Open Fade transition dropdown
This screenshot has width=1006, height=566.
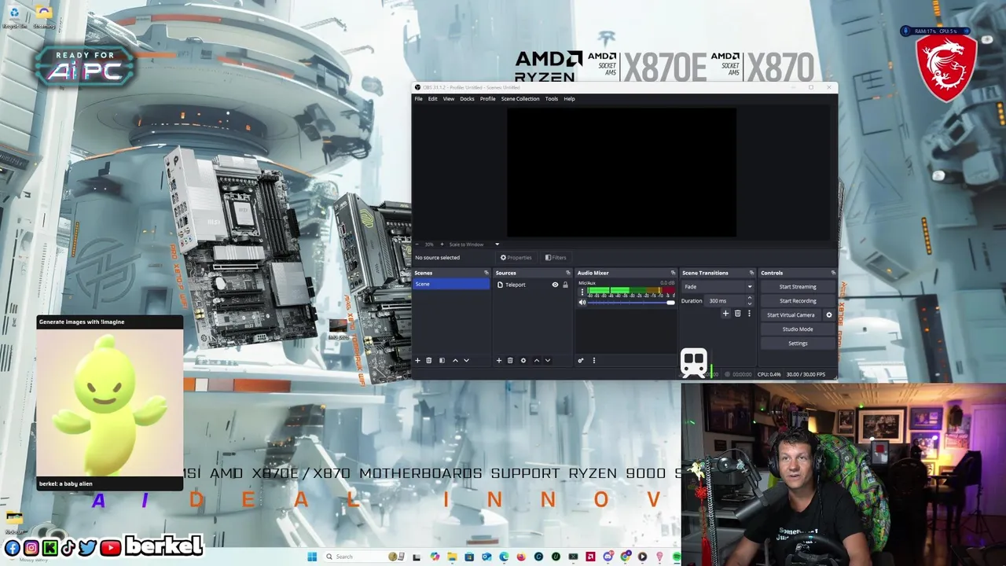[718, 287]
